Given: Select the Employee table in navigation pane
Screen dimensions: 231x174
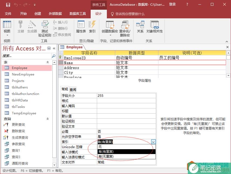Looking at the screenshot, I should click(x=27, y=68).
